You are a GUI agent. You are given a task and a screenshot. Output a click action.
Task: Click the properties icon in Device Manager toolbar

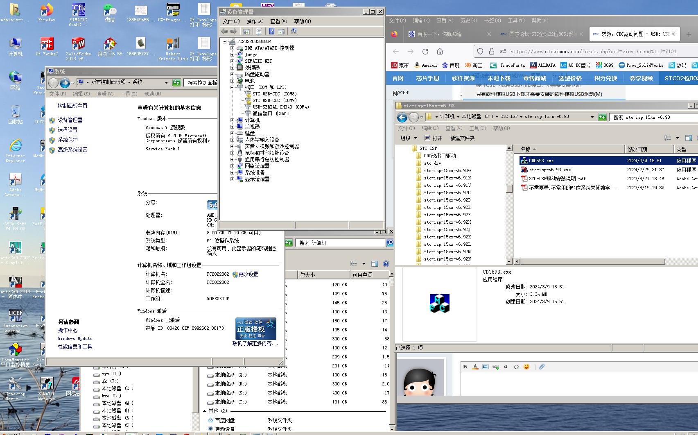click(259, 31)
